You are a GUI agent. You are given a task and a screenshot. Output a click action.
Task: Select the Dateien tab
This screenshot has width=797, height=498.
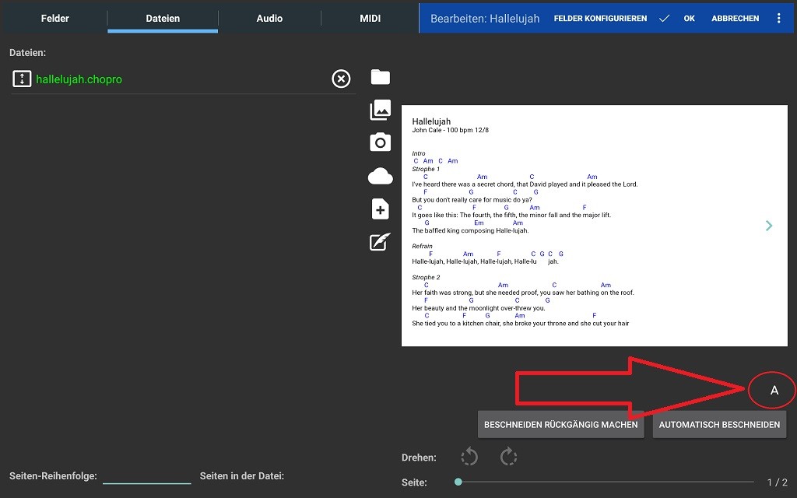[x=163, y=19]
